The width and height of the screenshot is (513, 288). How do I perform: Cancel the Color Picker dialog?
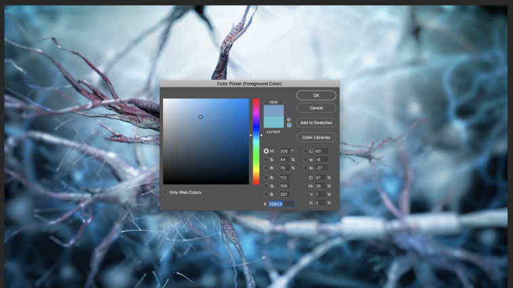click(316, 108)
